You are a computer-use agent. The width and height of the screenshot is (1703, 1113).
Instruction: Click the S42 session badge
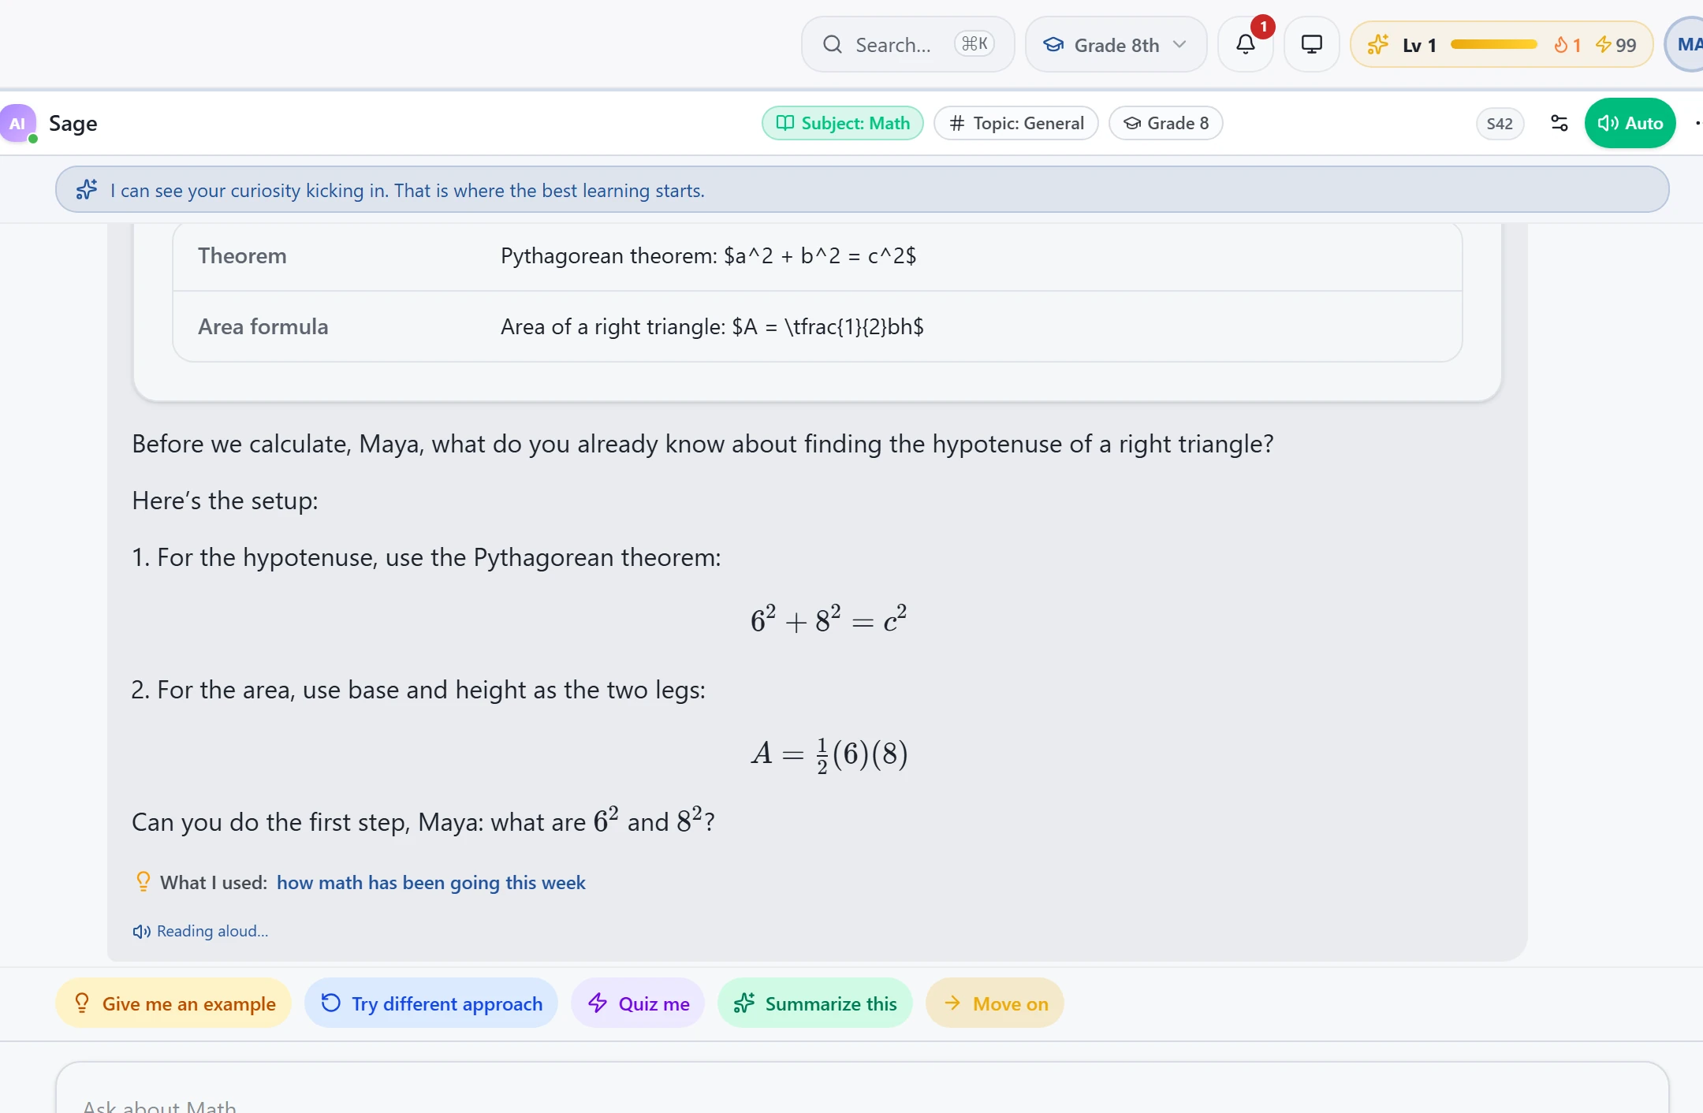(x=1500, y=123)
